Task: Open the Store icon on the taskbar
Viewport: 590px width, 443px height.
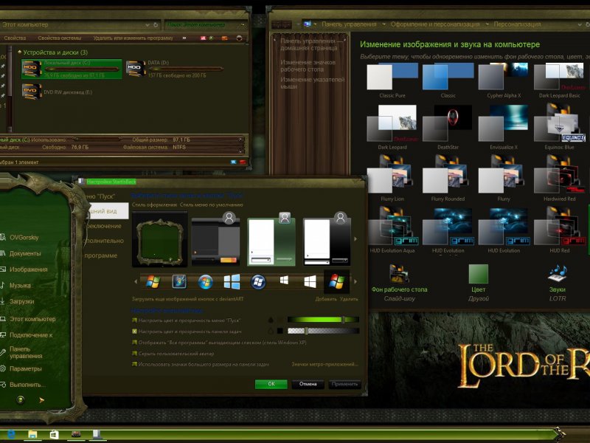Action: click(x=54, y=434)
